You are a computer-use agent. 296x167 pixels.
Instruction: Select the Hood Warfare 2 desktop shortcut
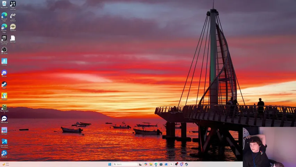pos(13,17)
